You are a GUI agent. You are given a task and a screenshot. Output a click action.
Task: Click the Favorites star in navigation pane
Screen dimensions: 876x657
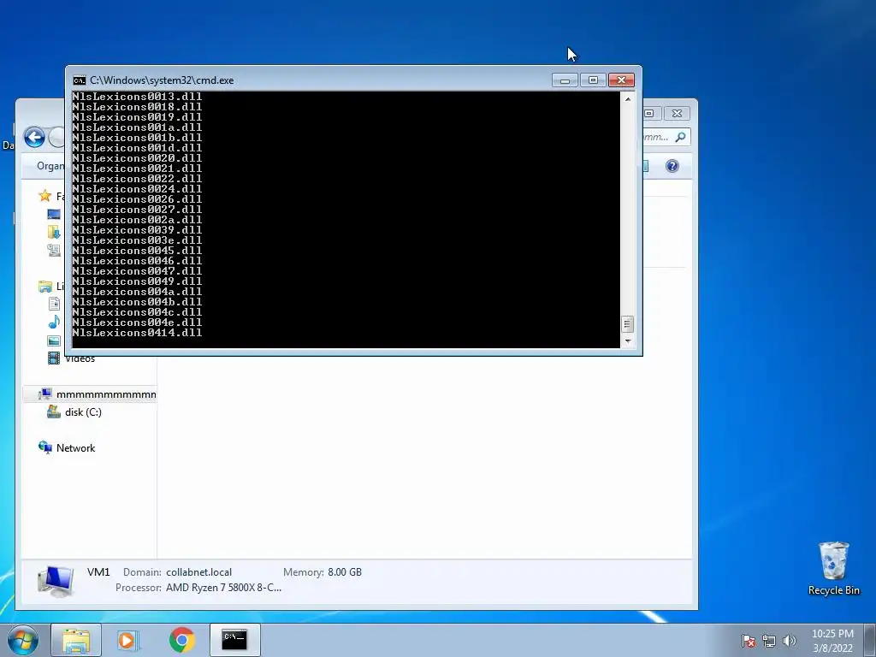coord(44,196)
